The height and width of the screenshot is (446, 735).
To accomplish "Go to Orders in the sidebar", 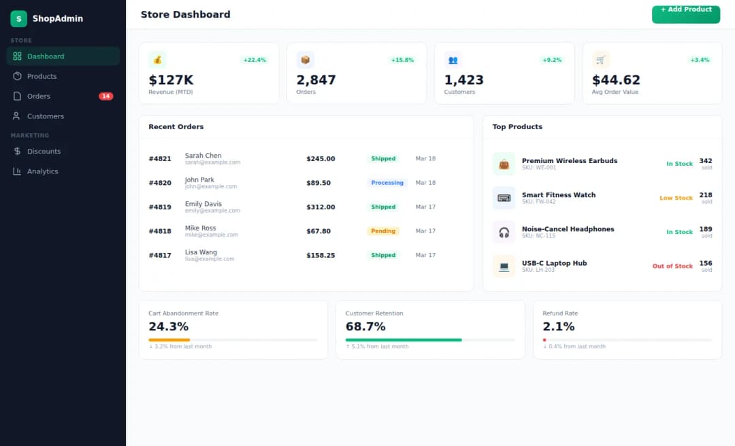I will point(39,97).
